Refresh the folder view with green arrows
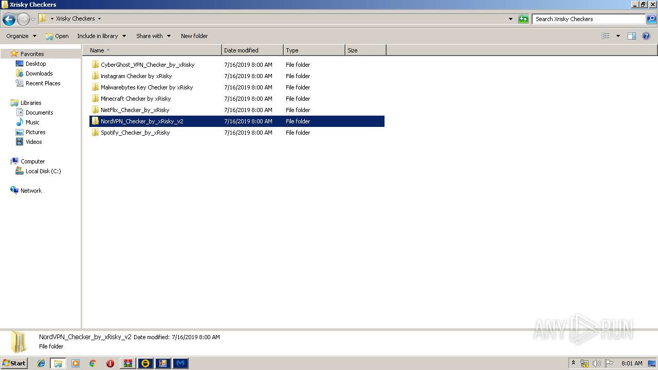 [523, 19]
